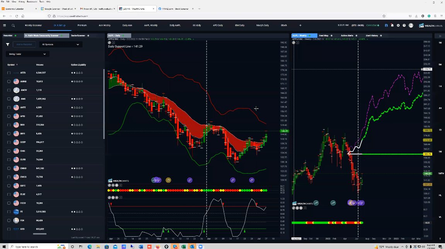
Task: Click the green 161.79 price level label
Action: coord(428,154)
